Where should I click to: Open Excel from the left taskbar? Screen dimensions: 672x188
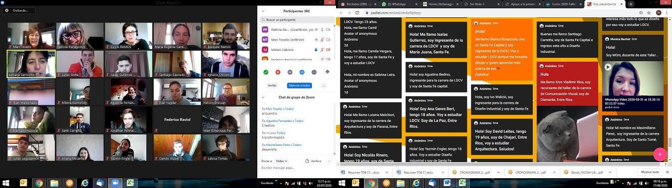click(x=130, y=183)
